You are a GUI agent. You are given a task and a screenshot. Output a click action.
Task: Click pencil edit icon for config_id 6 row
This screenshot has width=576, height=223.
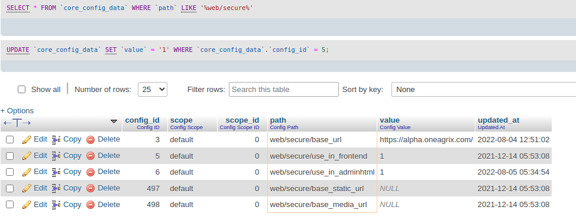pos(27,172)
